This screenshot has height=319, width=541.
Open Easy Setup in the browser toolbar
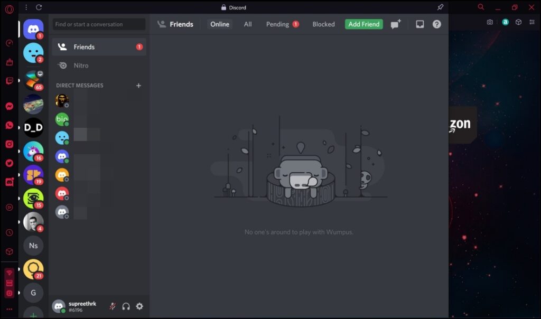[x=532, y=22]
